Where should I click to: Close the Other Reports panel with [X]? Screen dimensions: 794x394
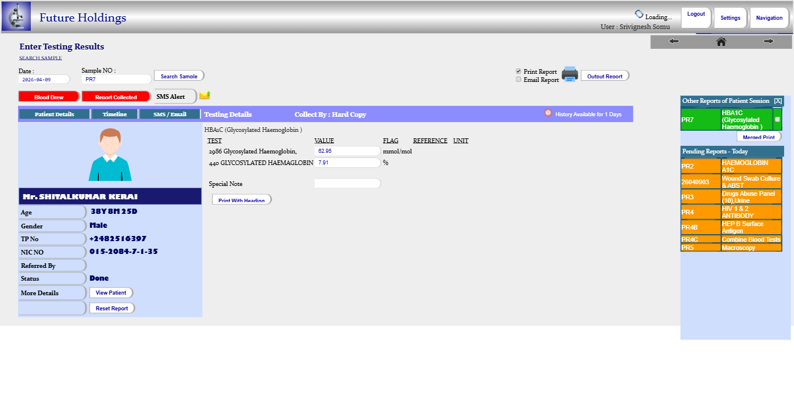coord(778,101)
